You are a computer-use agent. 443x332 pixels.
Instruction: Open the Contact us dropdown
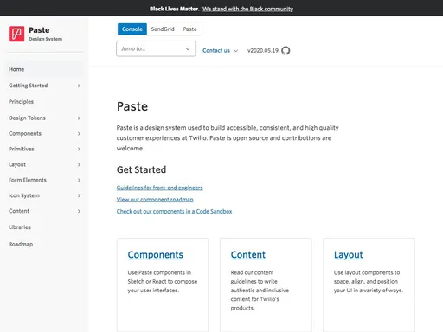(x=220, y=50)
